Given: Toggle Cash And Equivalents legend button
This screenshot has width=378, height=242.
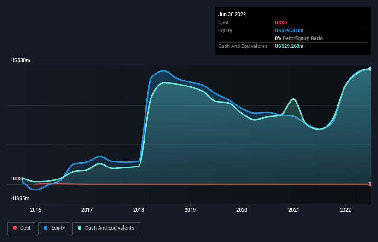Looking at the screenshot, I should 106,228.
